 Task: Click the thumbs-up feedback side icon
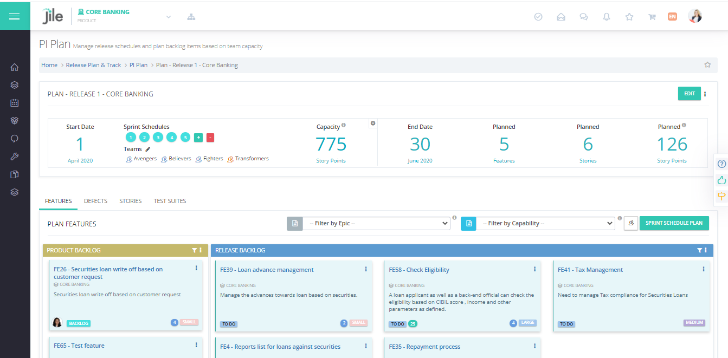pyautogui.click(x=721, y=180)
